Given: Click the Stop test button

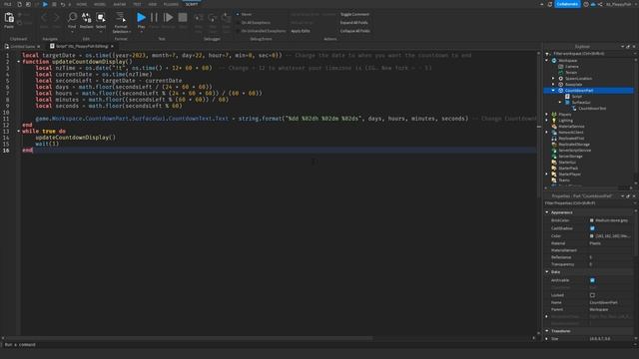Looking at the screenshot, I should coord(183,17).
